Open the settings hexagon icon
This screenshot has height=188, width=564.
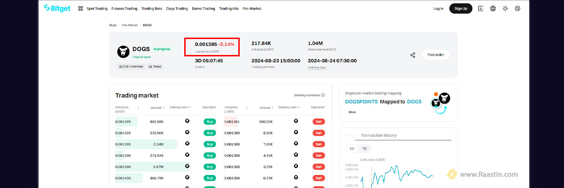point(518,8)
